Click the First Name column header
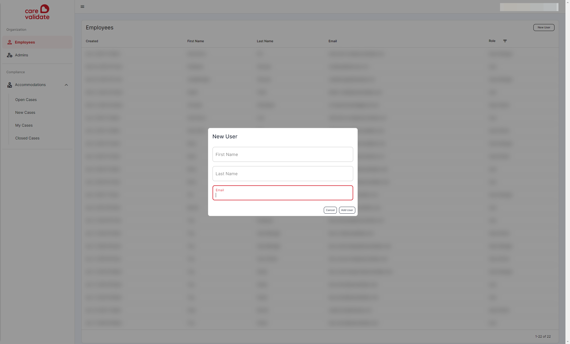570x344 pixels. point(195,41)
